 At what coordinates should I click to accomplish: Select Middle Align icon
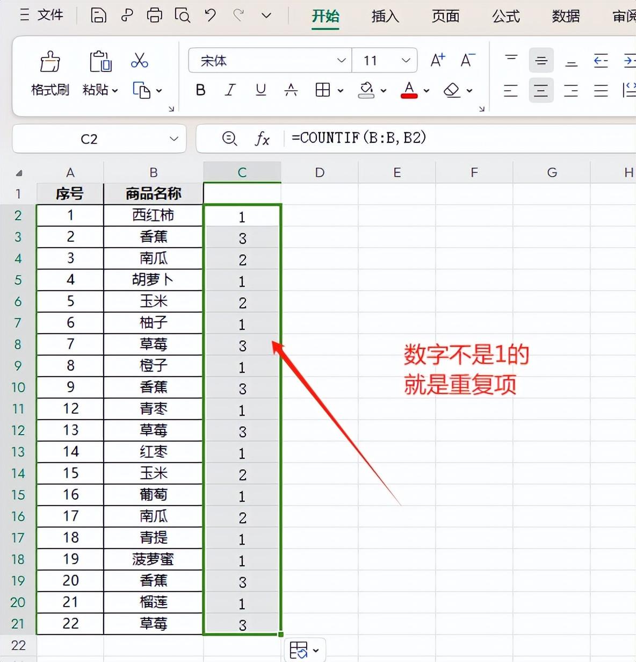(541, 60)
